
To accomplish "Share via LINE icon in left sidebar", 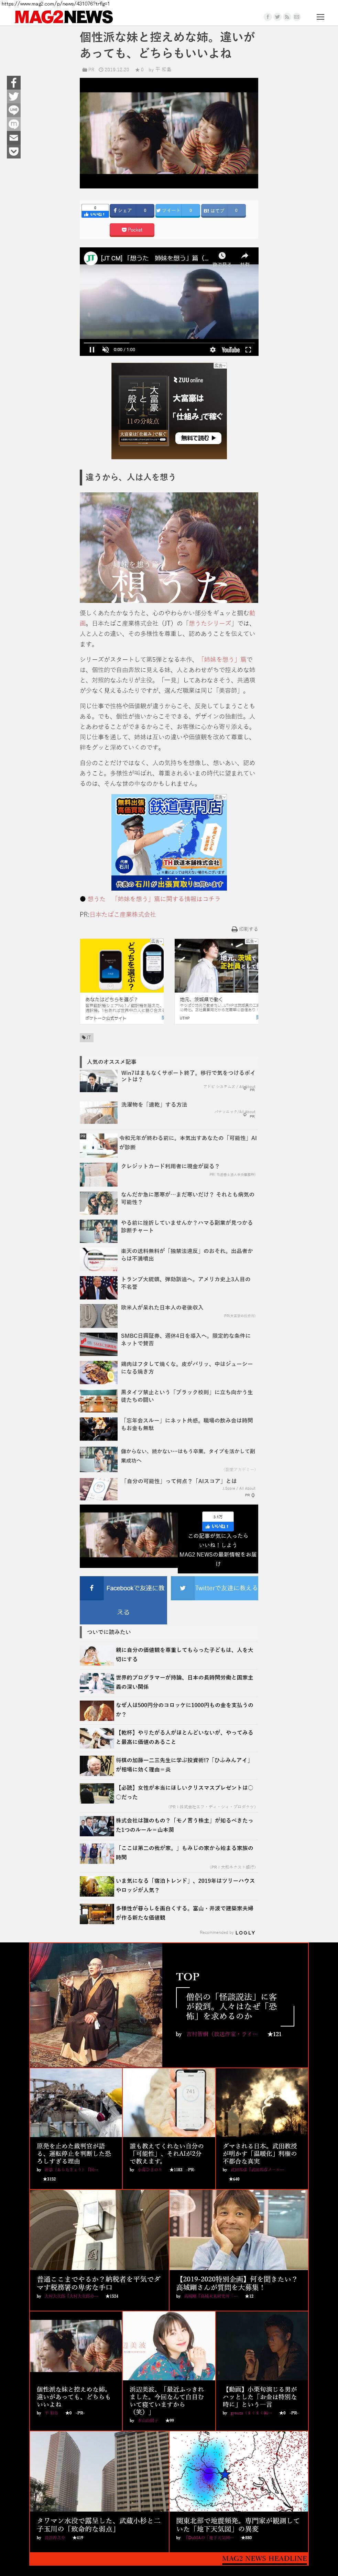I will 14,110.
